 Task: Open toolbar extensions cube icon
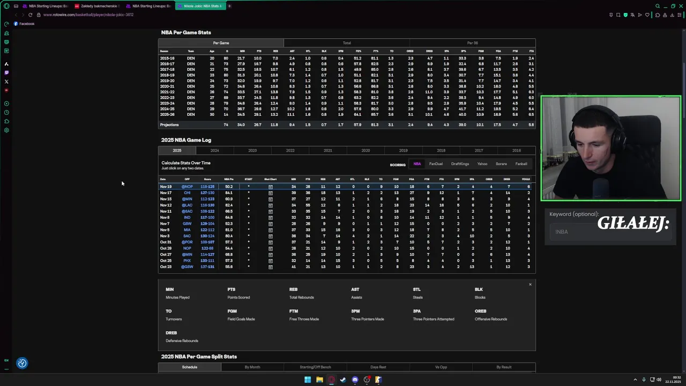658,15
